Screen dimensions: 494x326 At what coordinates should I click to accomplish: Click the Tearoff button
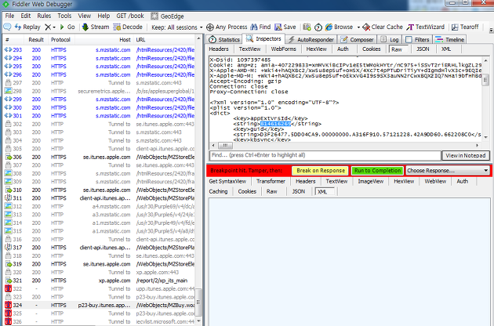point(465,27)
